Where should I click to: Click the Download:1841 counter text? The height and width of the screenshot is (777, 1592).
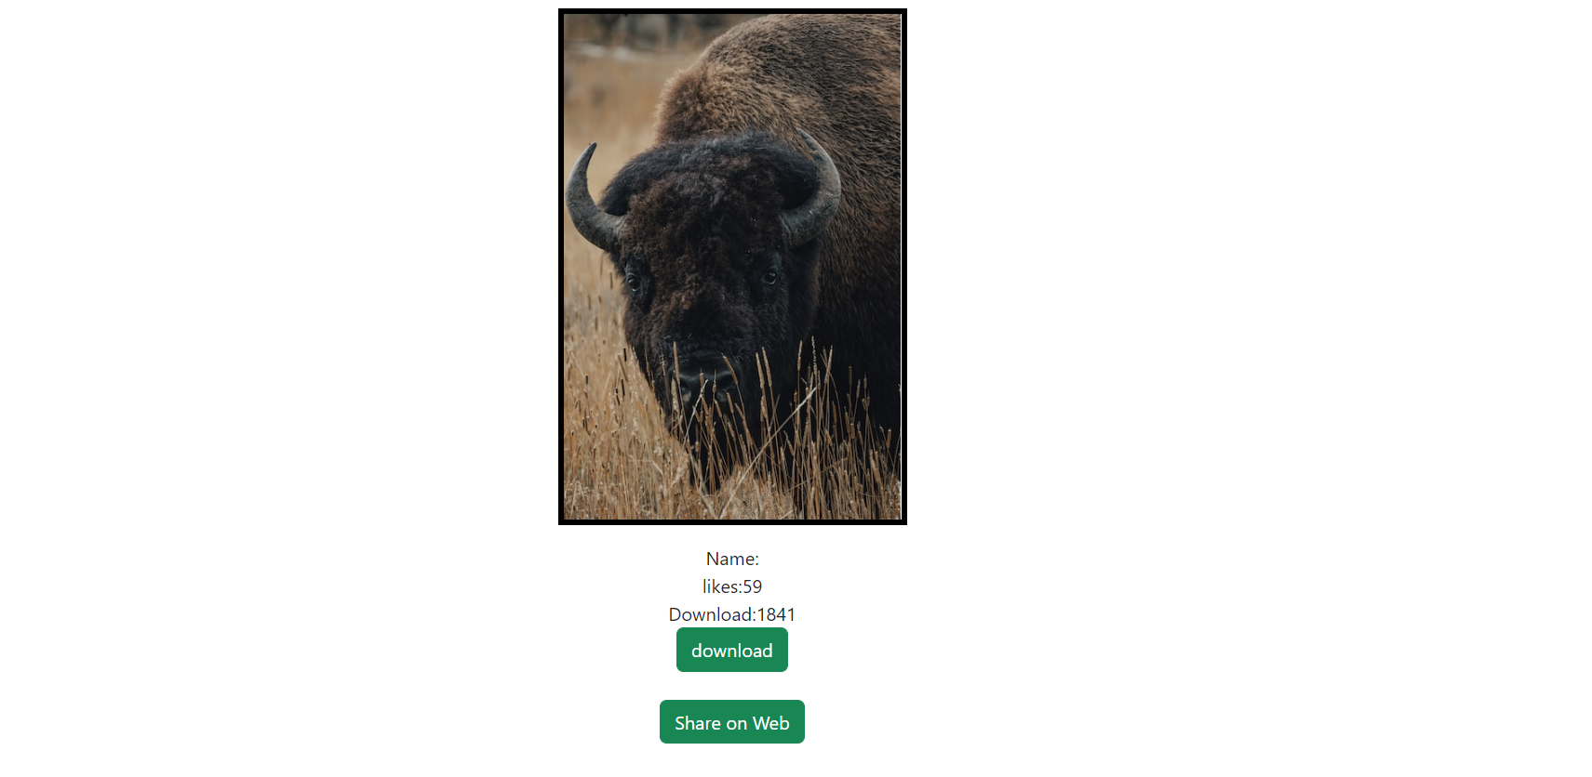point(732,614)
